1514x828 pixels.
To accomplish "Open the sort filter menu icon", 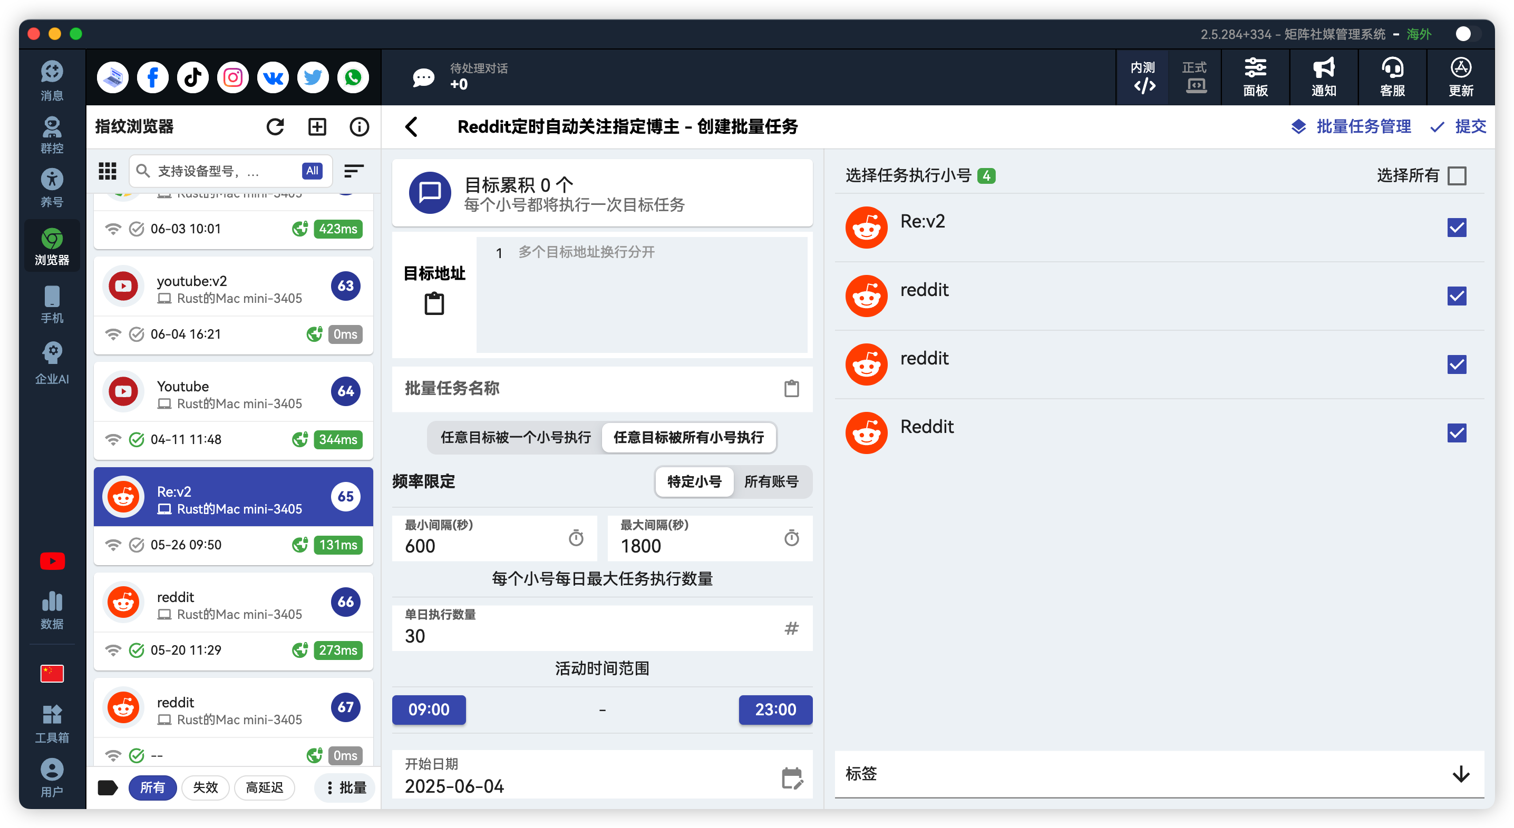I will [x=354, y=171].
